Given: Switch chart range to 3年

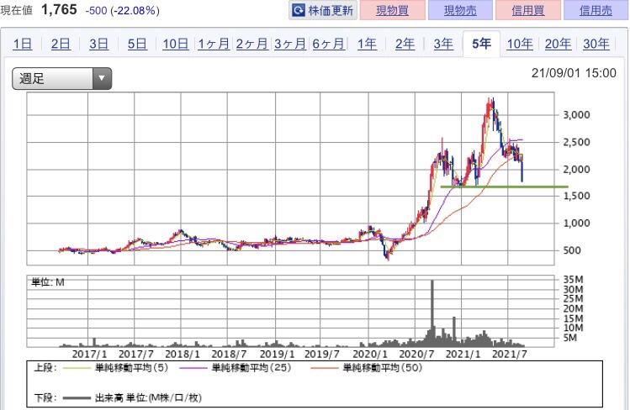Looking at the screenshot, I should pyautogui.click(x=443, y=44).
